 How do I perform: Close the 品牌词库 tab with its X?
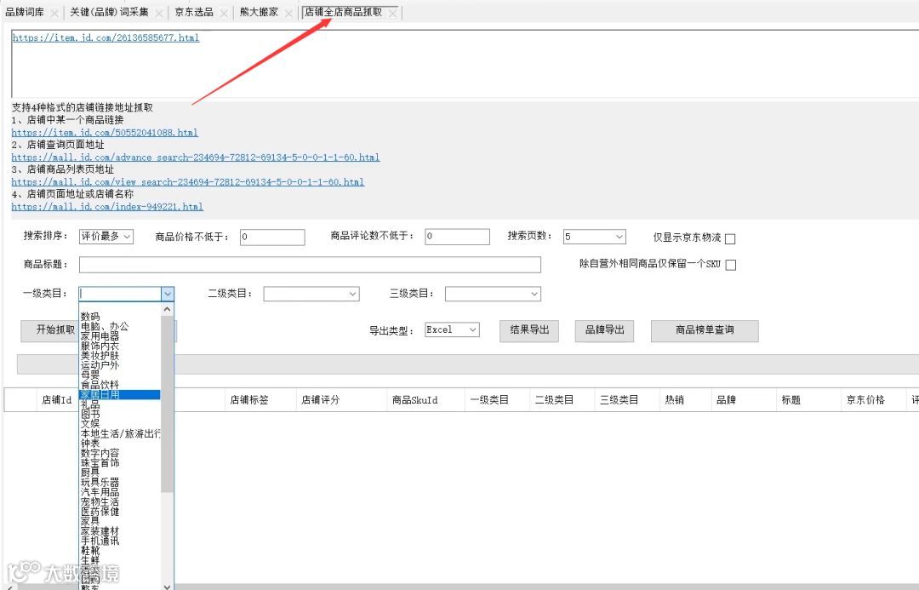pos(54,13)
